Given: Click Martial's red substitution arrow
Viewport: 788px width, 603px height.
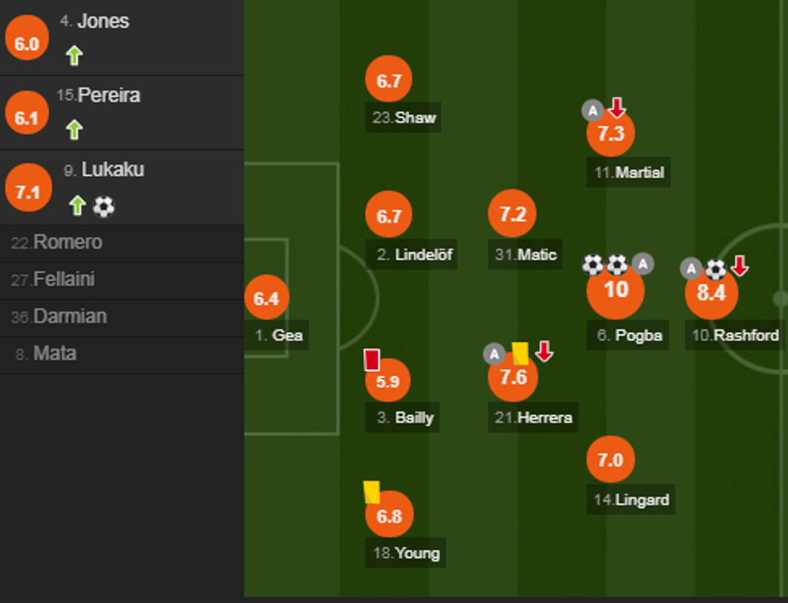Looking at the screenshot, I should click(x=616, y=108).
